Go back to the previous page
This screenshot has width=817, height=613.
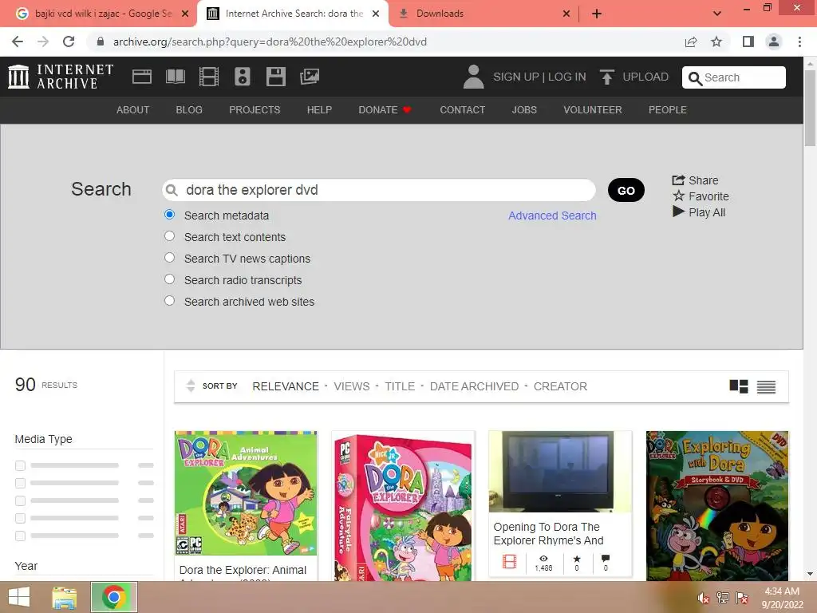point(18,42)
